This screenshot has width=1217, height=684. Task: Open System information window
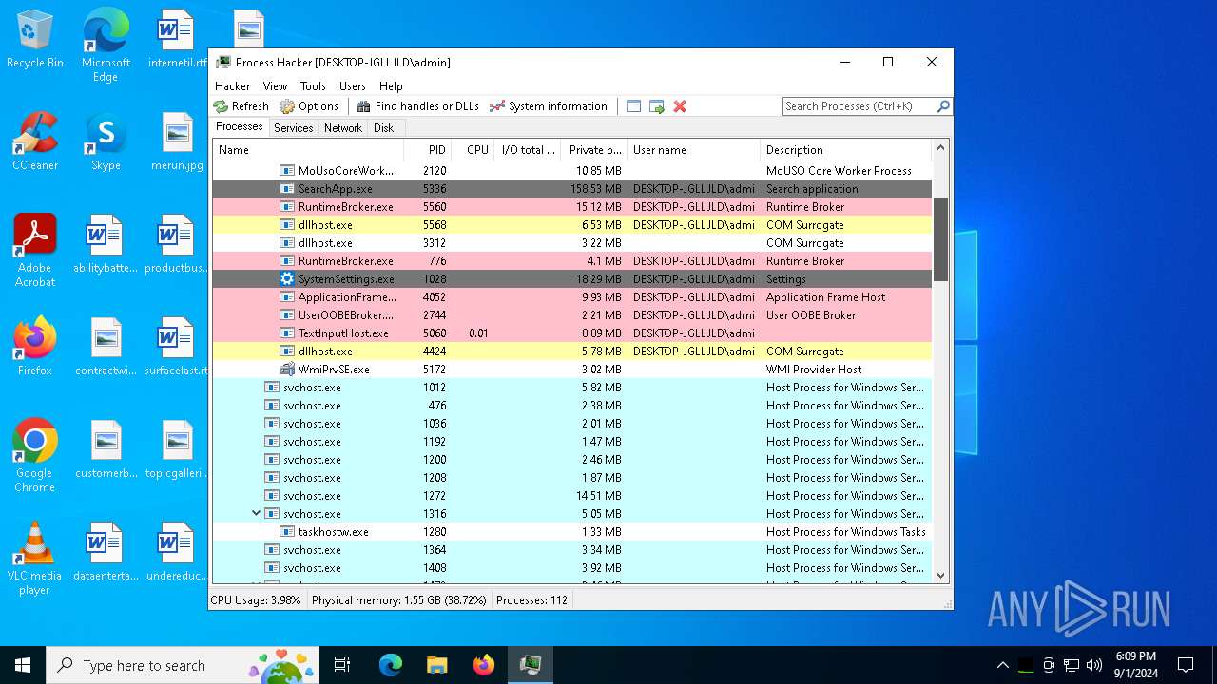tap(549, 106)
